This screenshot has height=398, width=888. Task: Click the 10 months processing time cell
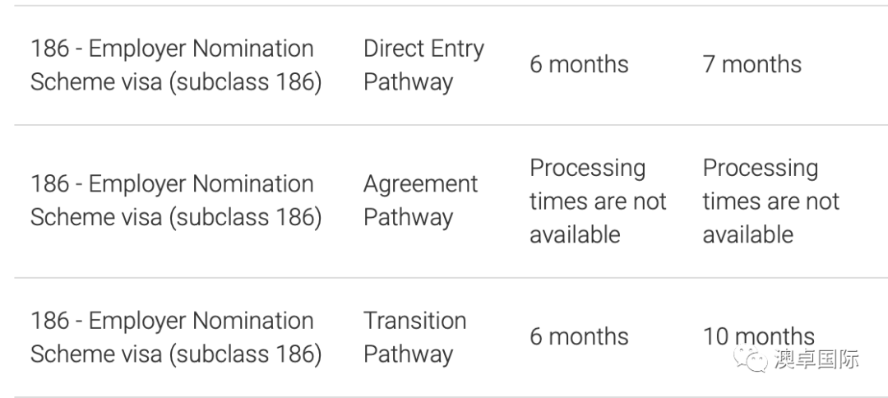tap(758, 337)
